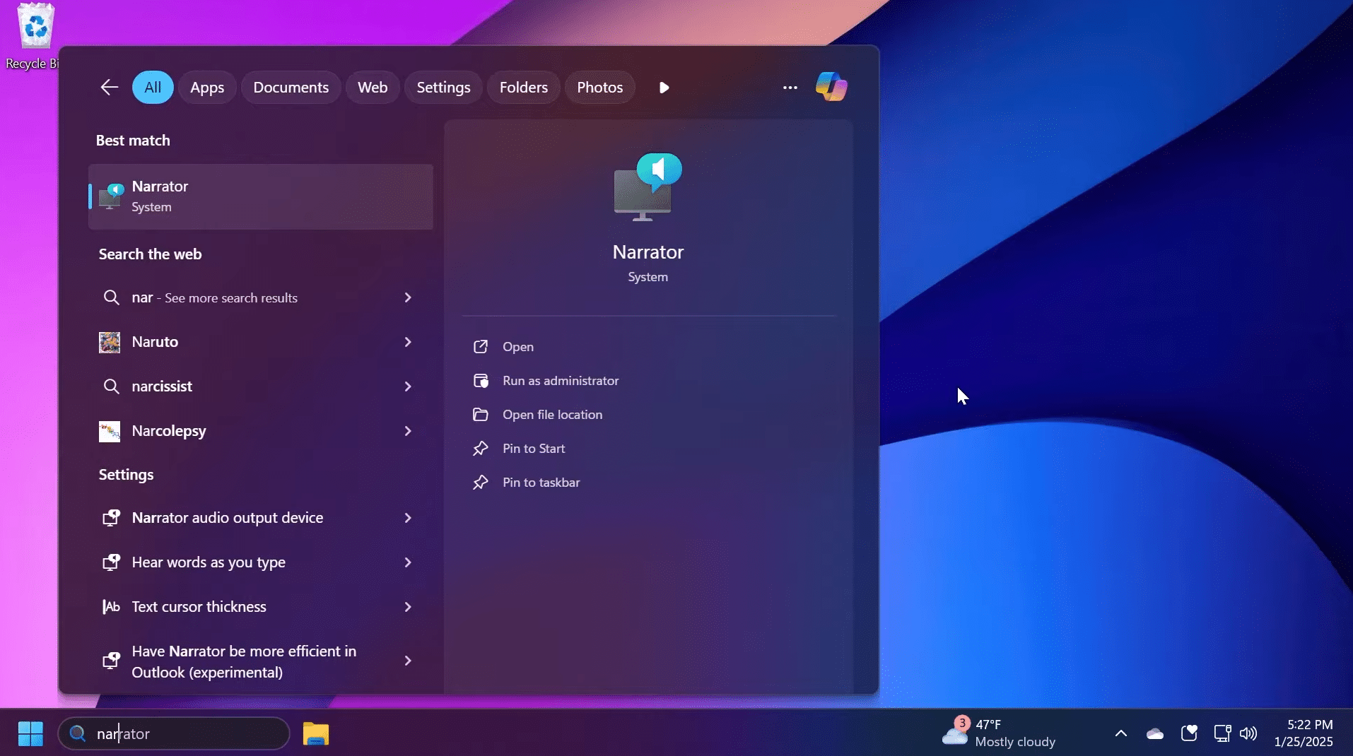Click the Ab icon for Text cursor thickness

[111, 607]
